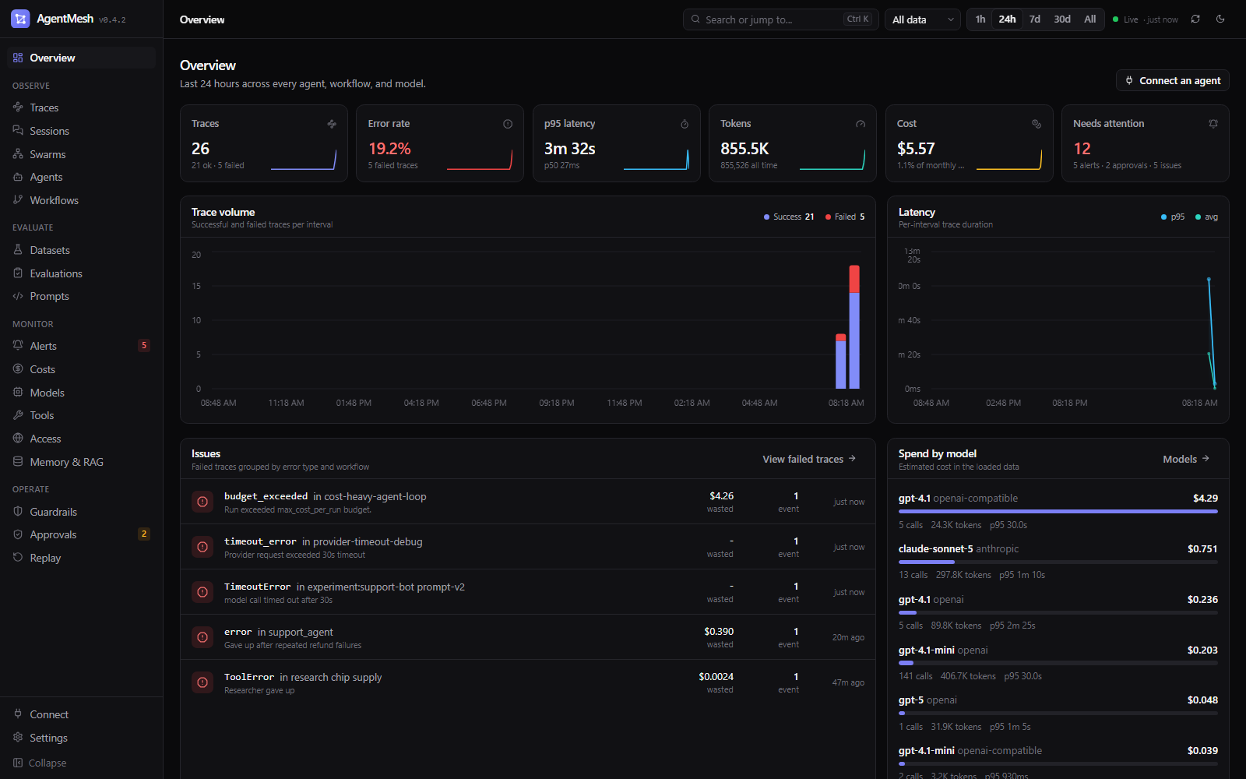Click gpt-4.1-mini openai spend bar
This screenshot has width=1246, height=779.
1058,664
